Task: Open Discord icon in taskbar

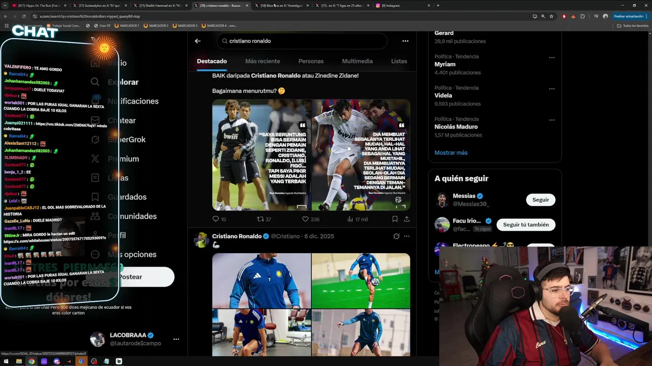Action: coord(57,361)
